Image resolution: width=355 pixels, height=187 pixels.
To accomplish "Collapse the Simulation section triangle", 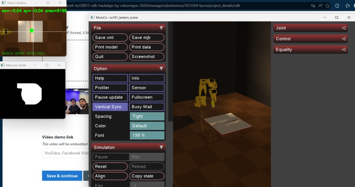I will (x=161, y=147).
